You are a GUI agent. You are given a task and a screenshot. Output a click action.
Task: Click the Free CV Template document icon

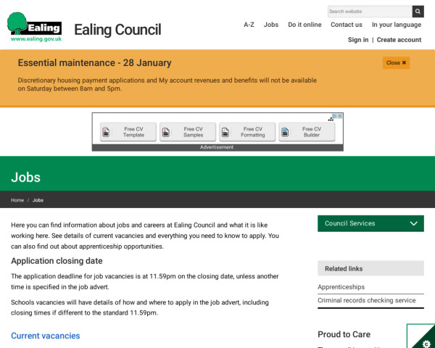point(107,132)
